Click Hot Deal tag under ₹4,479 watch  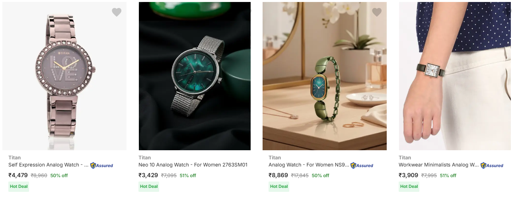click(19, 186)
